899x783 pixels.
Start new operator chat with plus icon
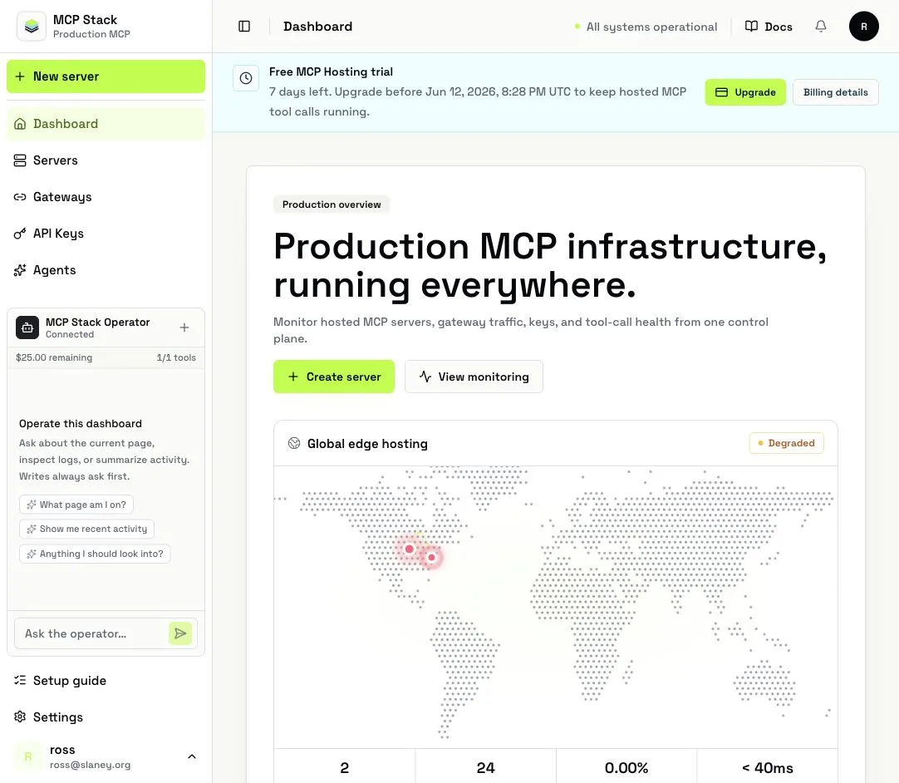click(184, 327)
